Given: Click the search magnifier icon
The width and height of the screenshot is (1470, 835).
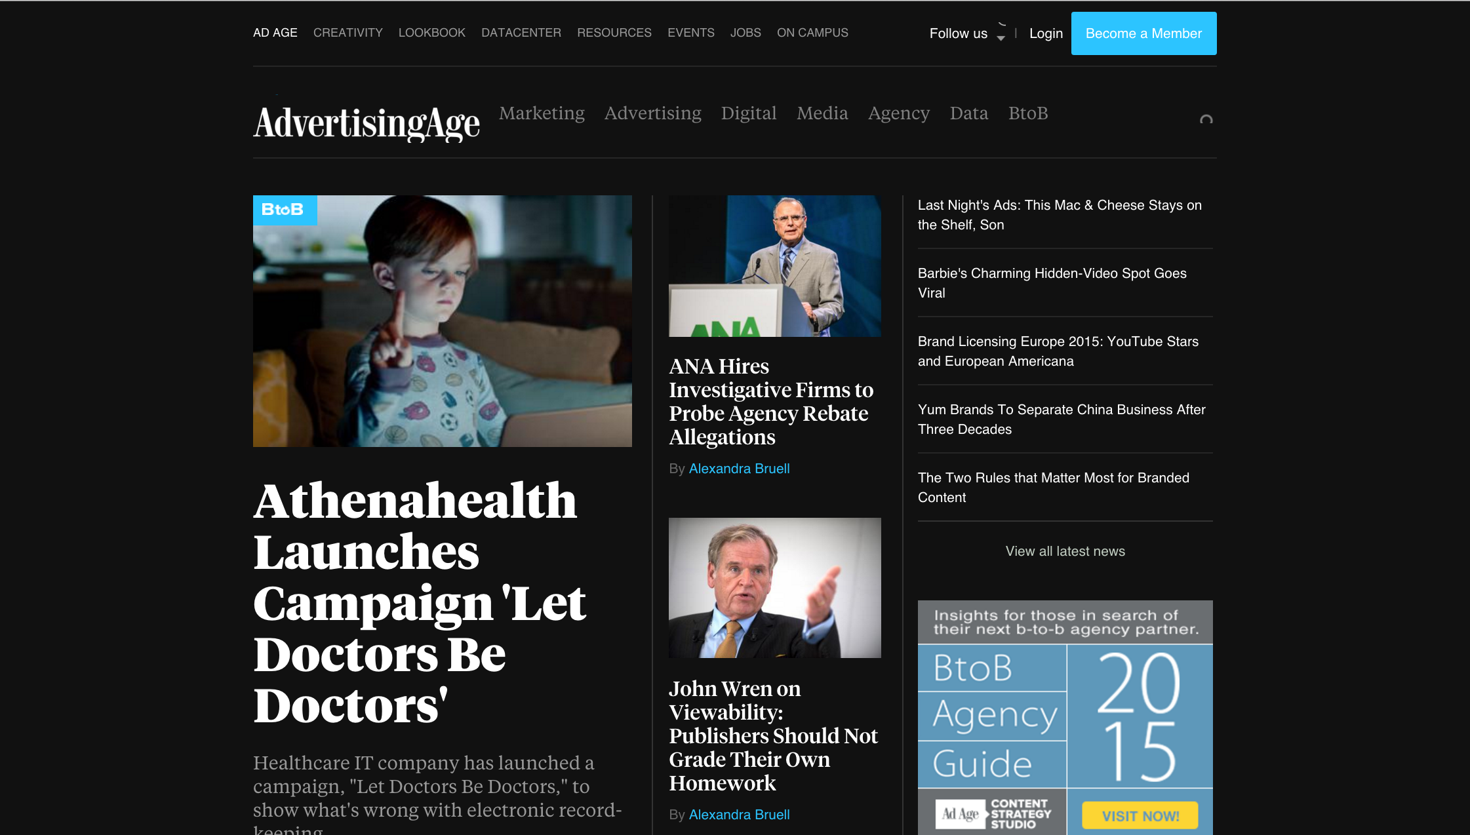Looking at the screenshot, I should tap(1206, 119).
